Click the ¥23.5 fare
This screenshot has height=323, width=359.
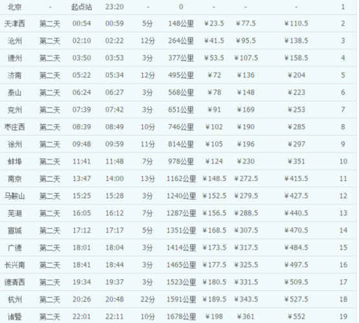point(214,23)
